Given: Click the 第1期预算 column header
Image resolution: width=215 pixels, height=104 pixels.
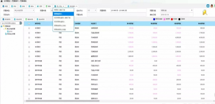Looking at the screenshot, I should coord(130,24).
